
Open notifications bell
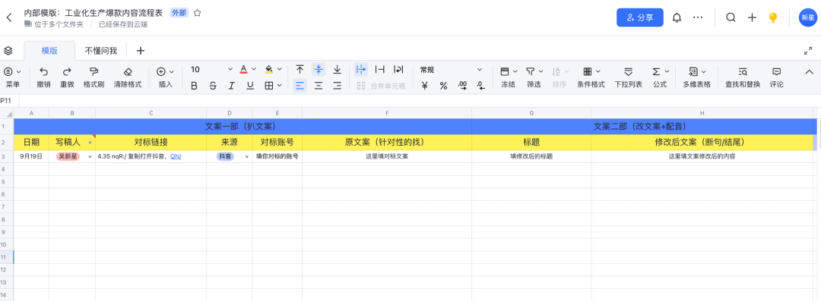click(x=677, y=17)
